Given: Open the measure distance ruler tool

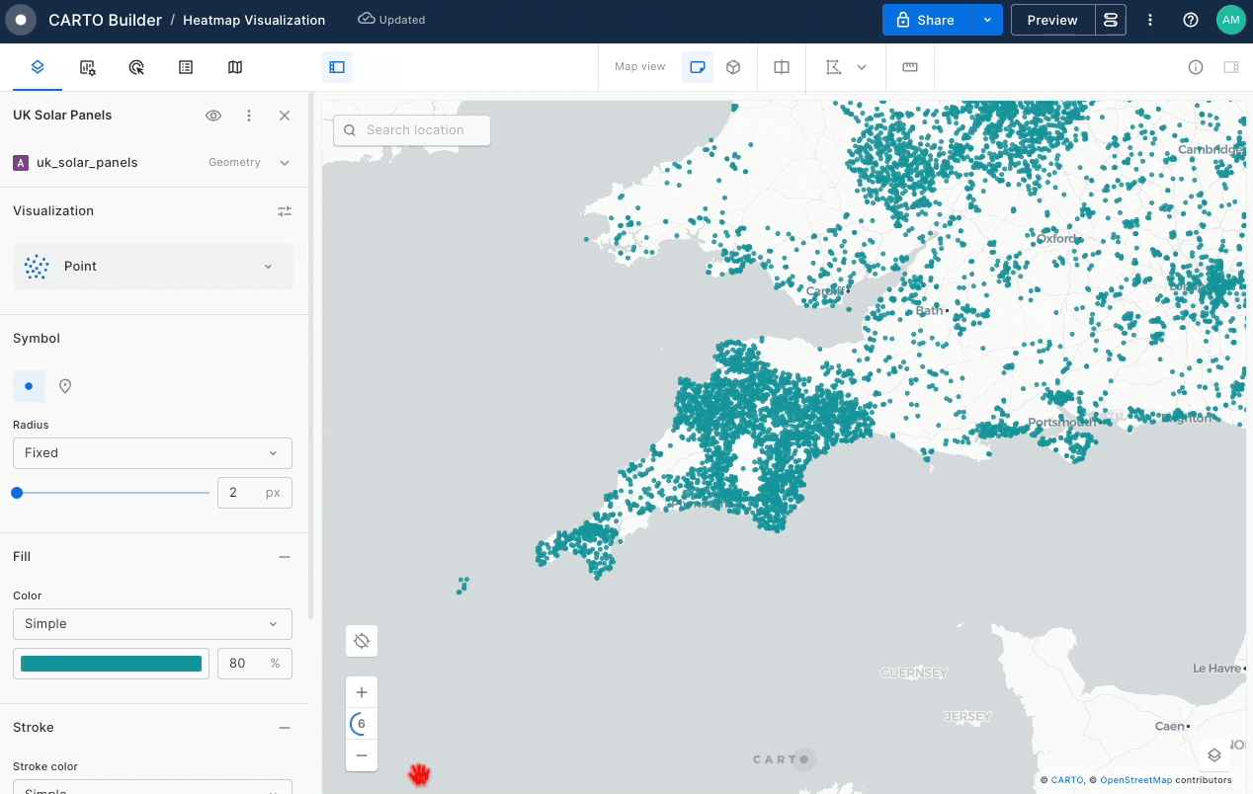Looking at the screenshot, I should [910, 67].
